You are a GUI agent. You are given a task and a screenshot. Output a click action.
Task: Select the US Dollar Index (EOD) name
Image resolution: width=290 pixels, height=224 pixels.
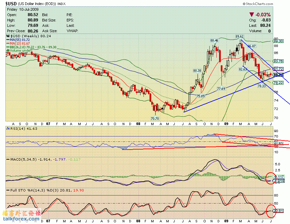[37, 4]
